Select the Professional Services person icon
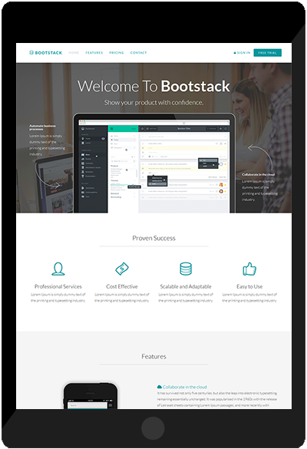 58,269
